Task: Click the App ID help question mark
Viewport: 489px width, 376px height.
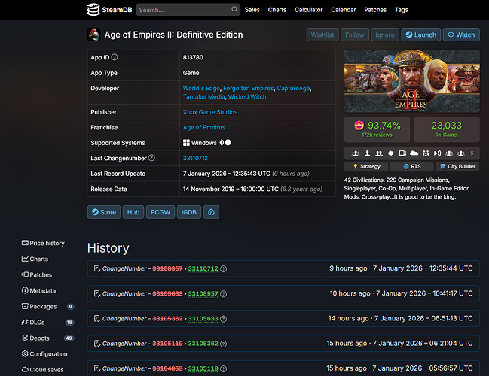Action: click(x=115, y=57)
